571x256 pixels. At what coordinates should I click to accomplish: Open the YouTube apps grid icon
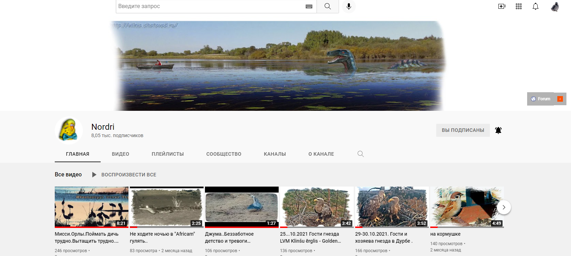coord(519,6)
